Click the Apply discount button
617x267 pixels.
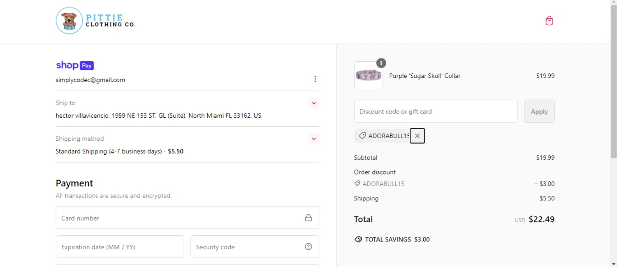539,111
